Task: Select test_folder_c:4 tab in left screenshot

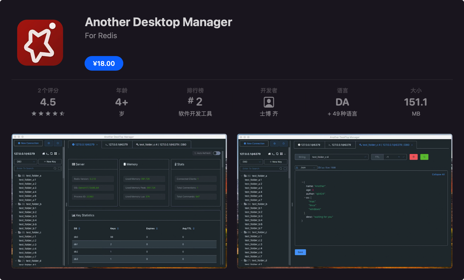Action: pyautogui.click(x=161, y=145)
